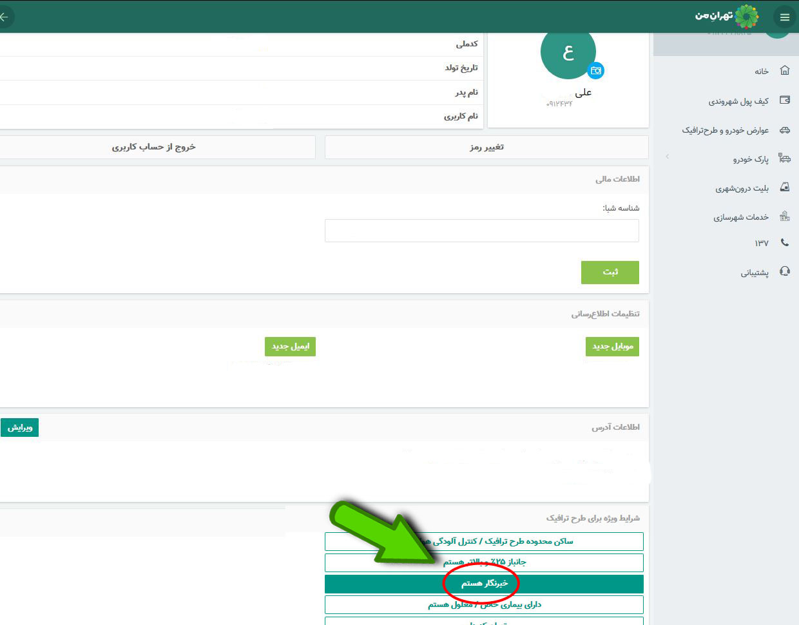
Task: Open پارک خودرو in the sidebar
Action: (750, 159)
